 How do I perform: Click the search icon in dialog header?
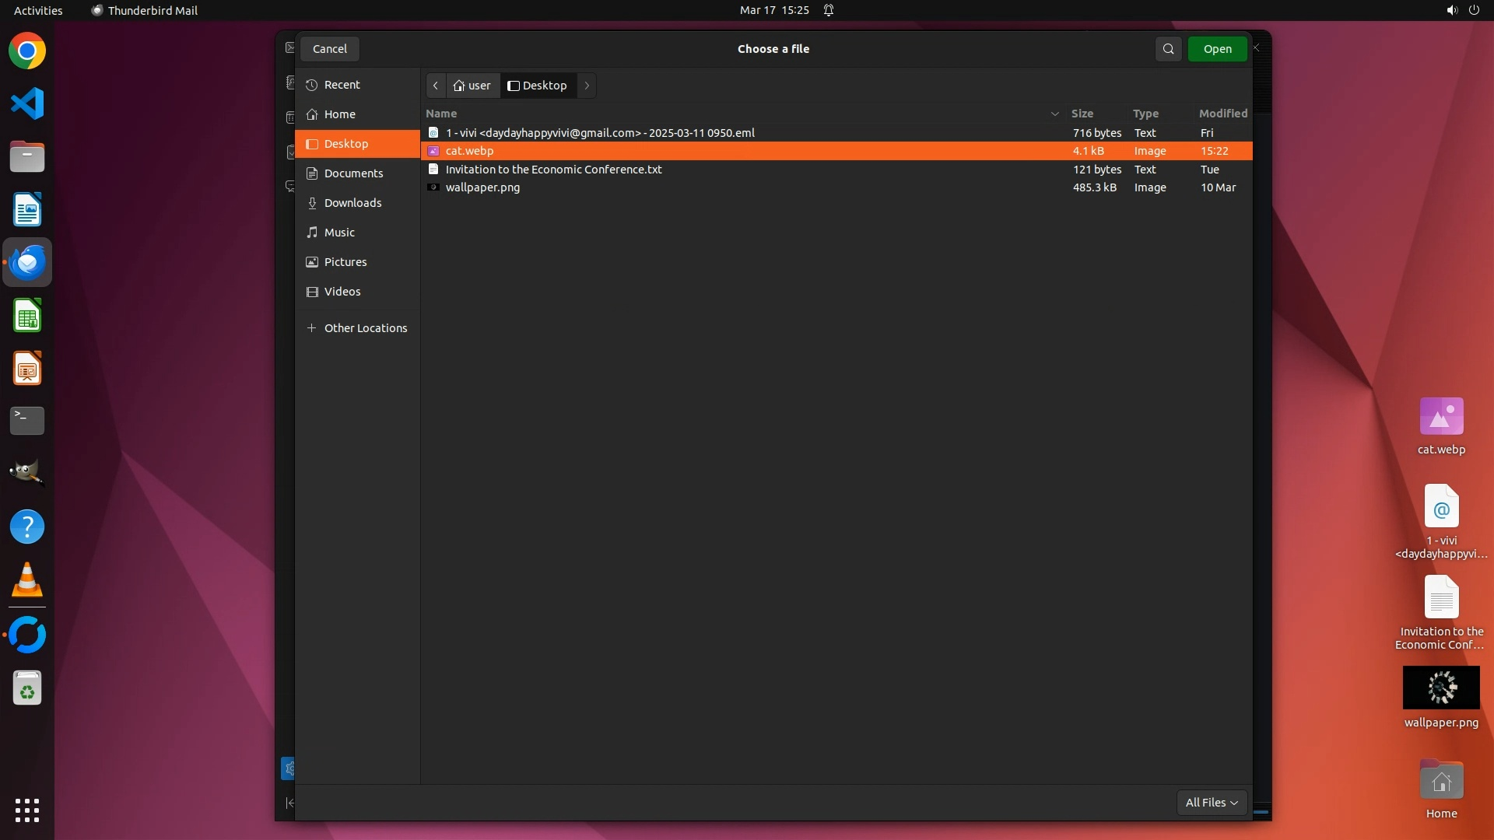1168,49
